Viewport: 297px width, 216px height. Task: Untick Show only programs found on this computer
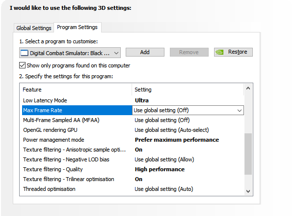[23, 65]
